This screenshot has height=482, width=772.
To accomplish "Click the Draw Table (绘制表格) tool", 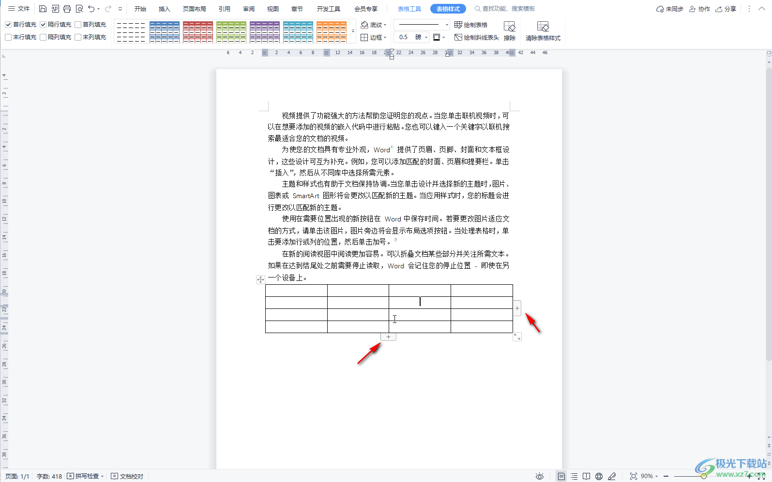I will click(x=471, y=25).
